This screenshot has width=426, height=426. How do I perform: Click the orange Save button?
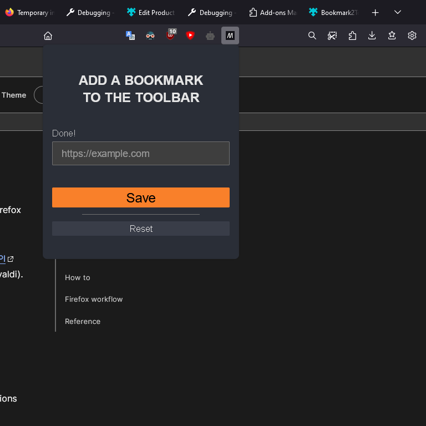click(141, 197)
